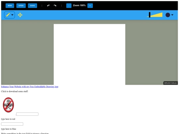179x134 pixels.
Task: Click the 'type here to blue' text
Action: (x=9, y=129)
